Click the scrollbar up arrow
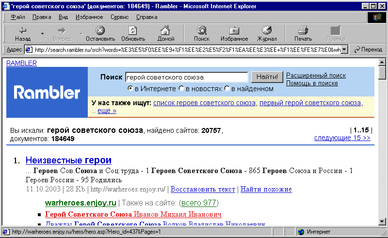The width and height of the screenshot is (388, 238). coord(382,62)
